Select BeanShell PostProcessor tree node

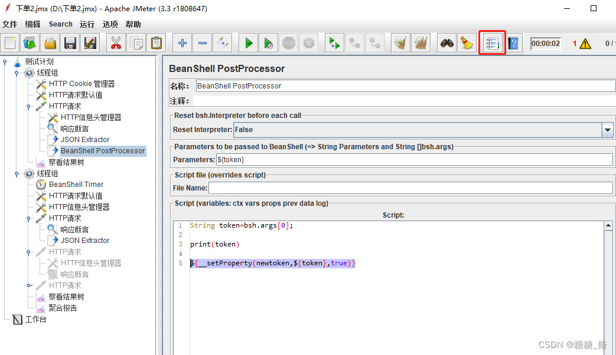[x=103, y=151]
